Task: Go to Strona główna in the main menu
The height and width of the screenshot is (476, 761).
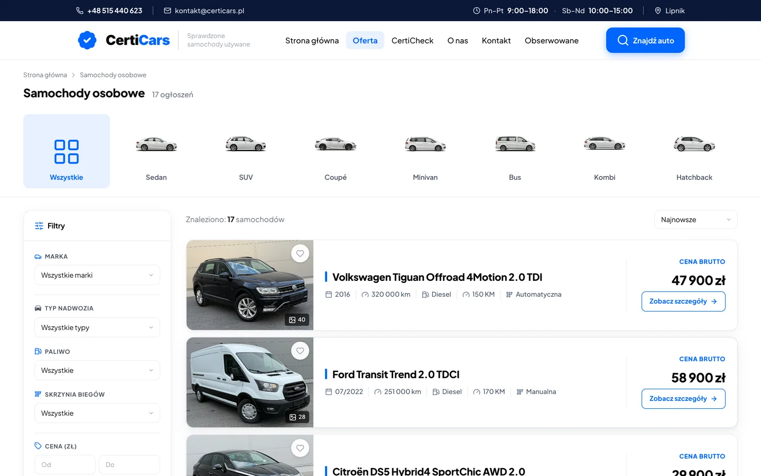Action: 312,40
